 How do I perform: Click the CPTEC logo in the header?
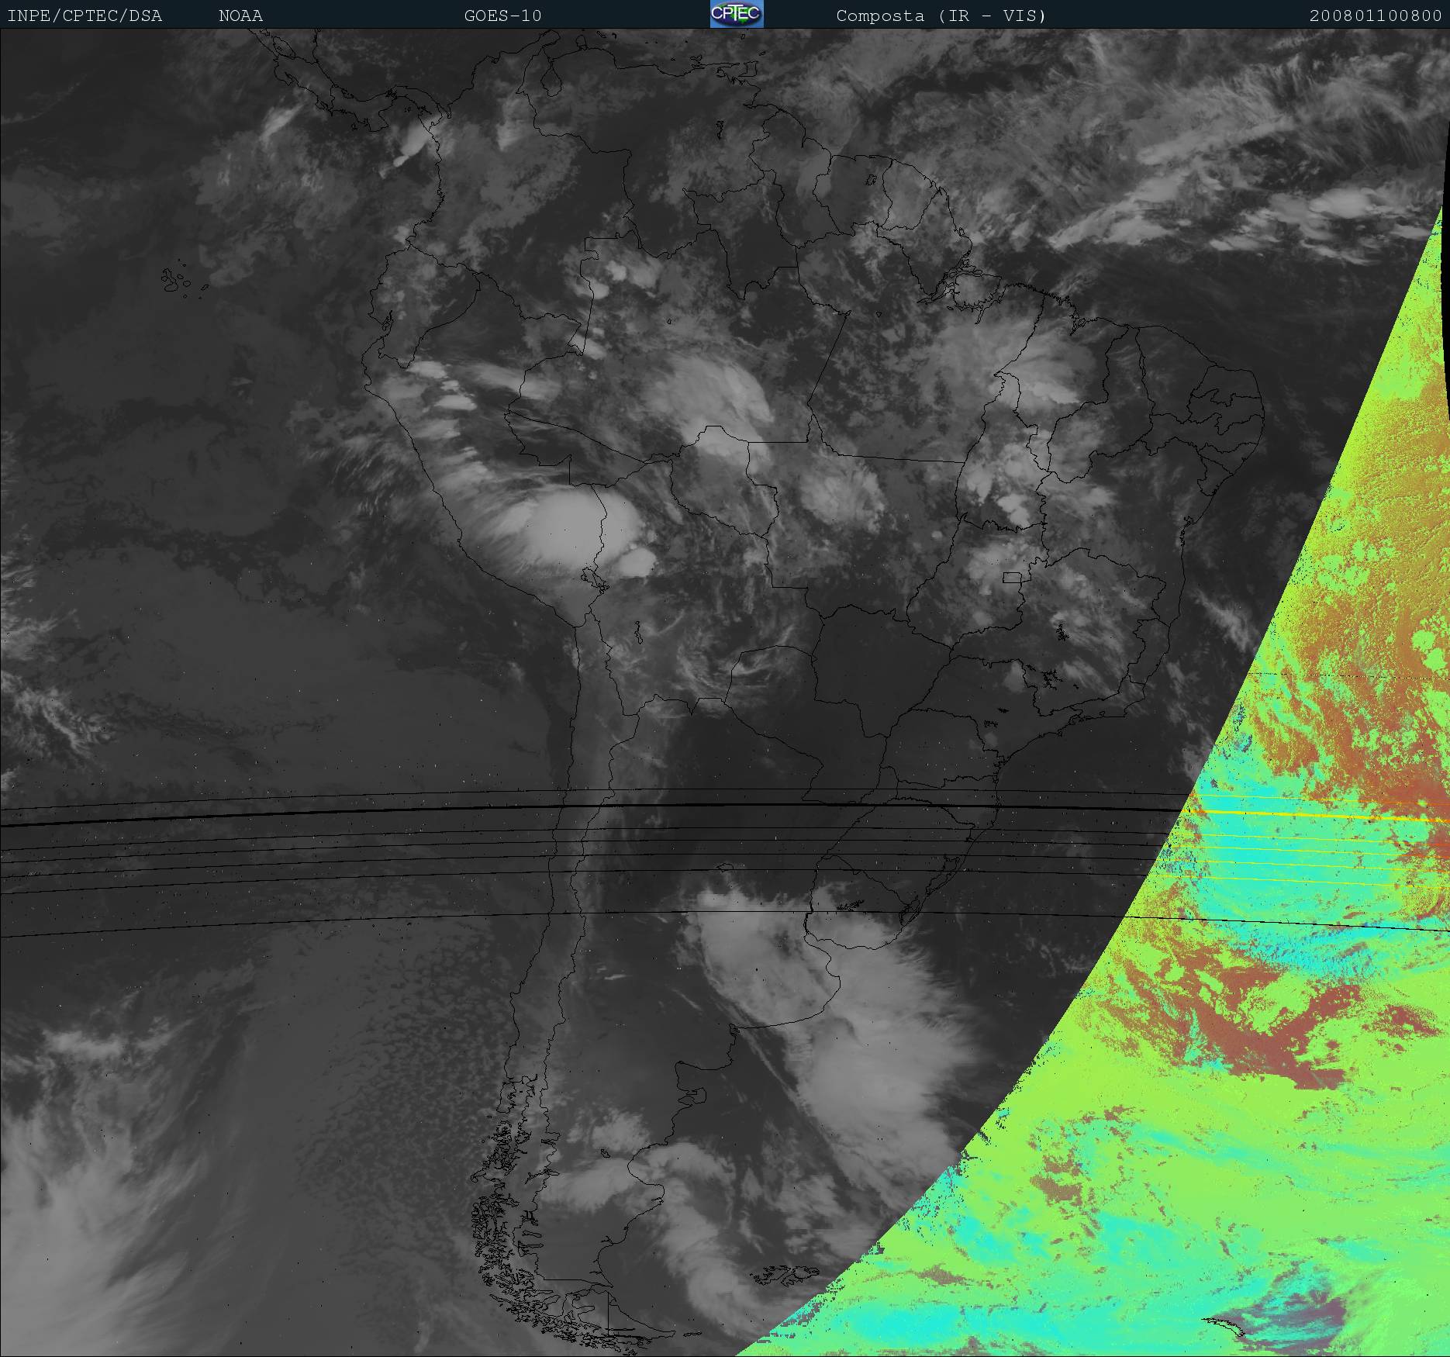pos(737,14)
